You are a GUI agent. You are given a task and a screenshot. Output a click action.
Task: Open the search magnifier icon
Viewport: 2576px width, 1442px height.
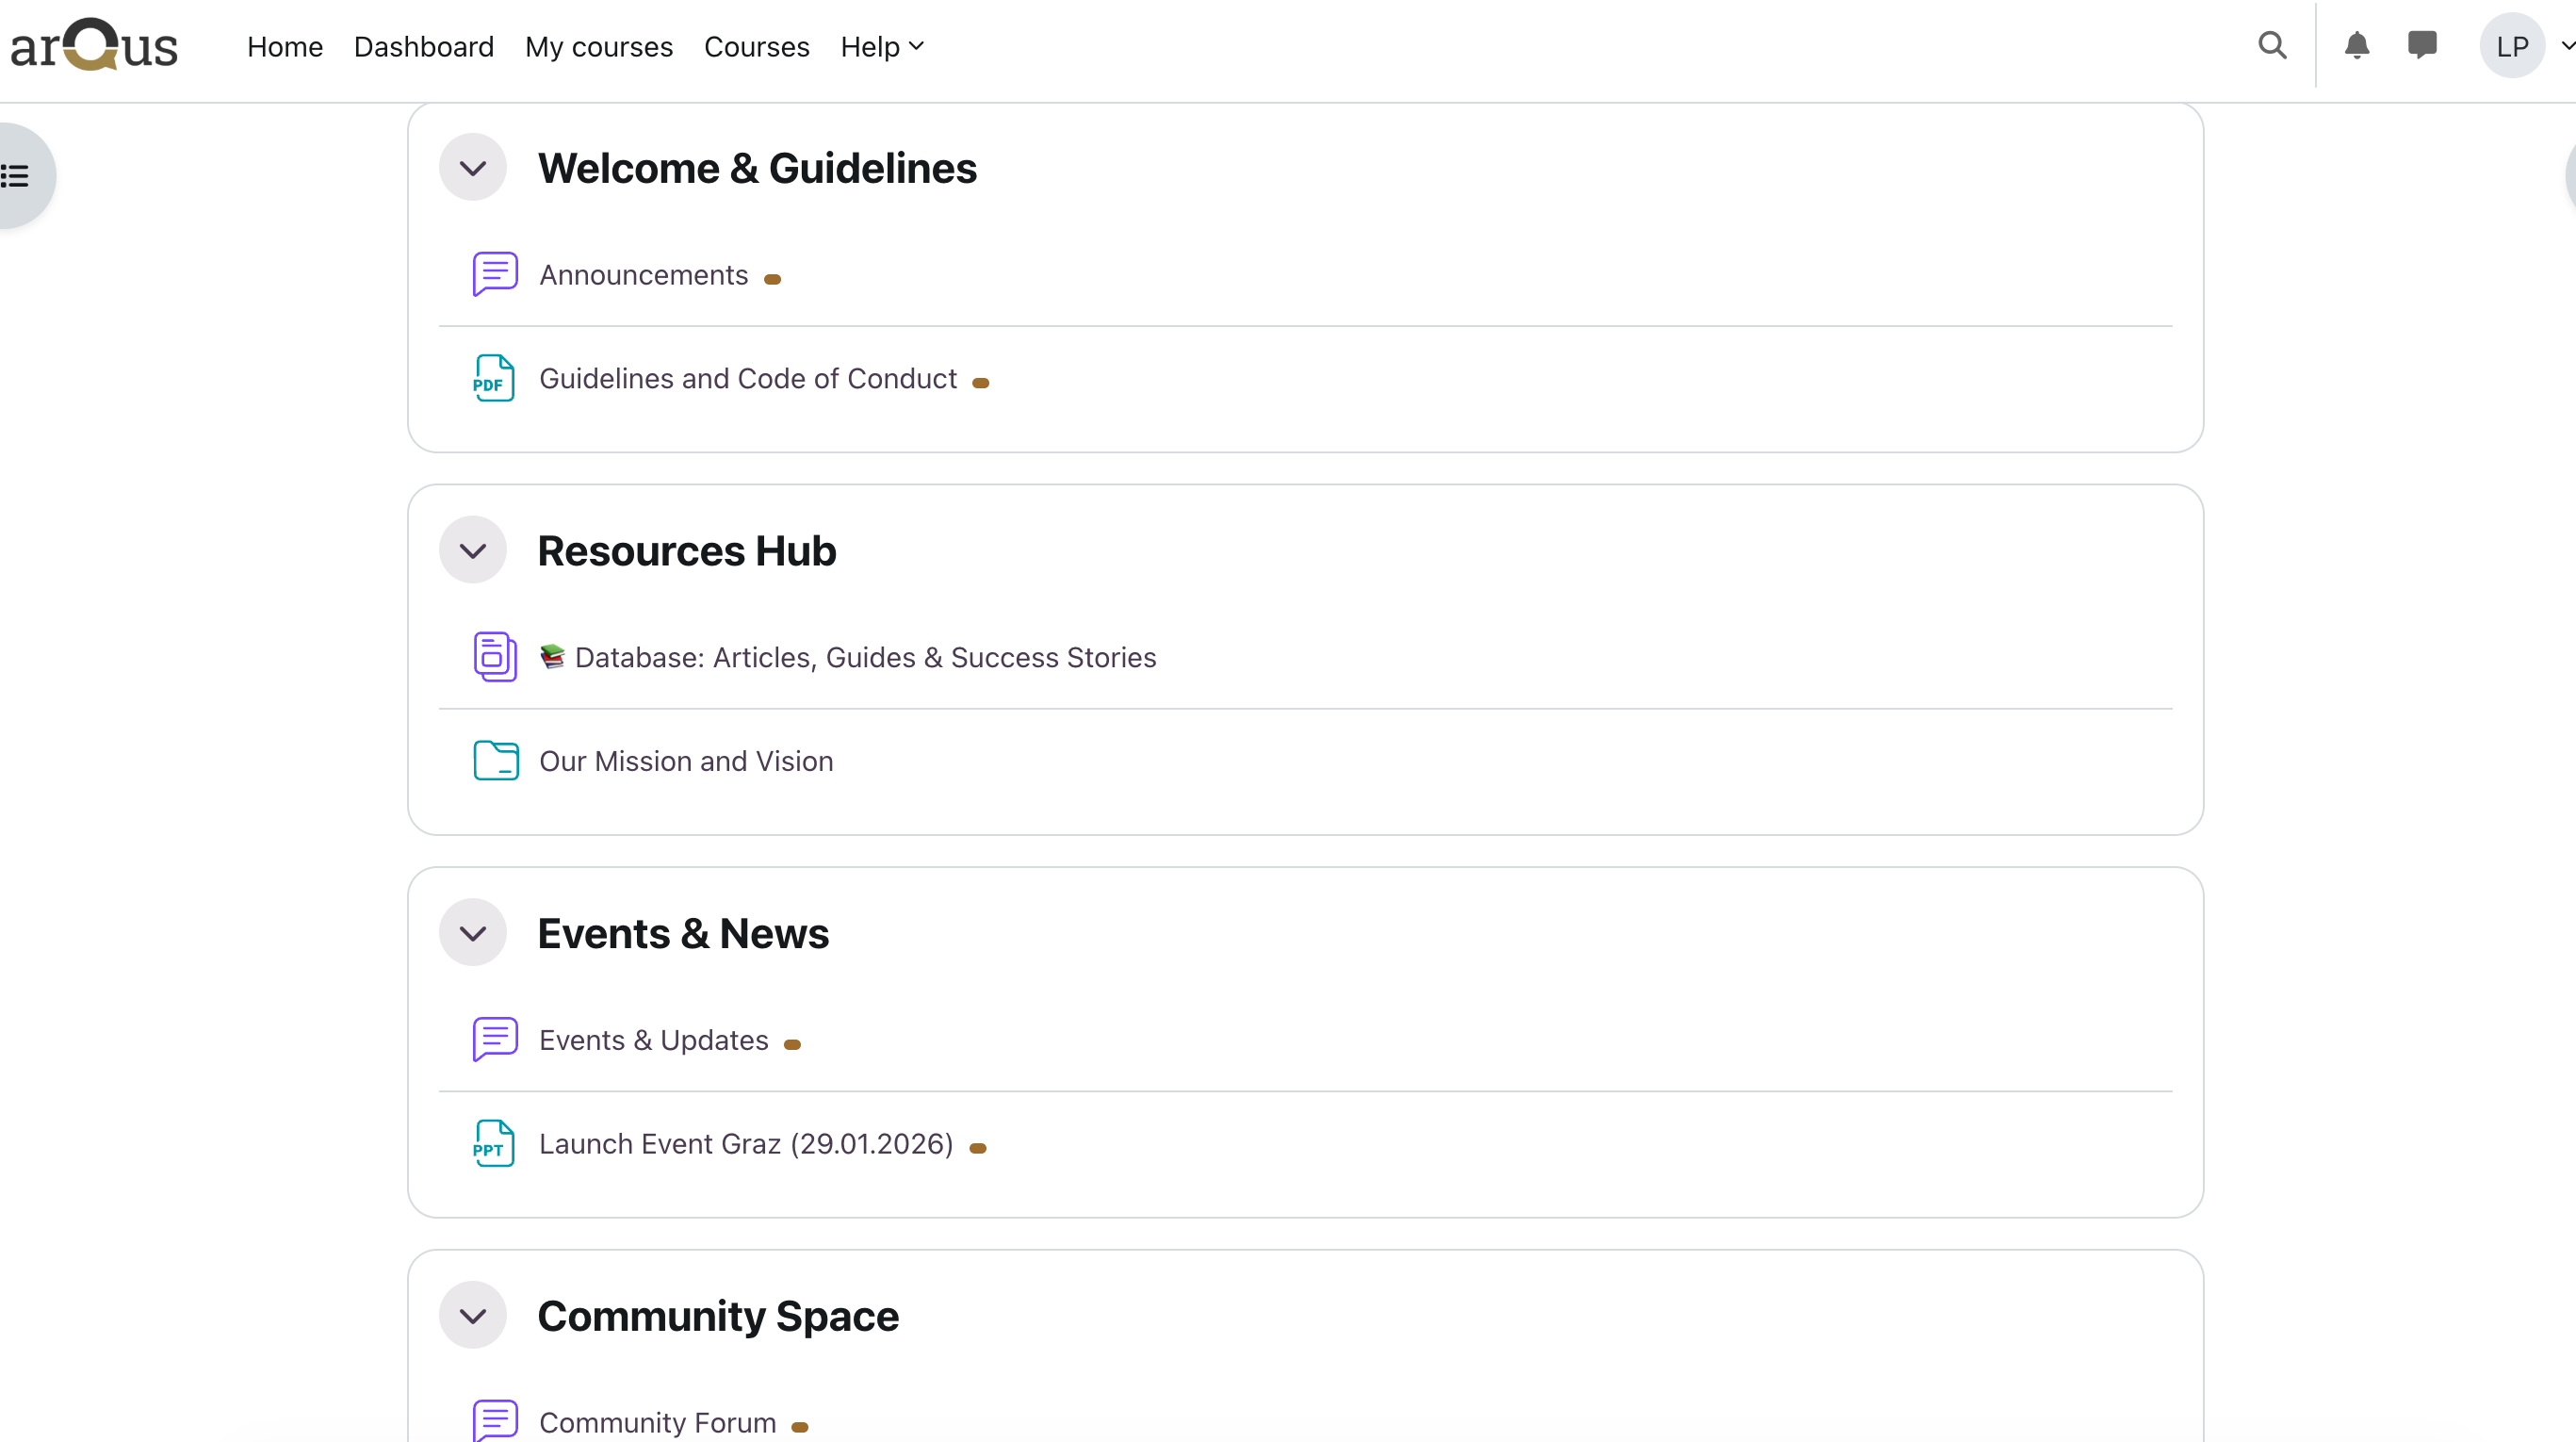pyautogui.click(x=2272, y=46)
